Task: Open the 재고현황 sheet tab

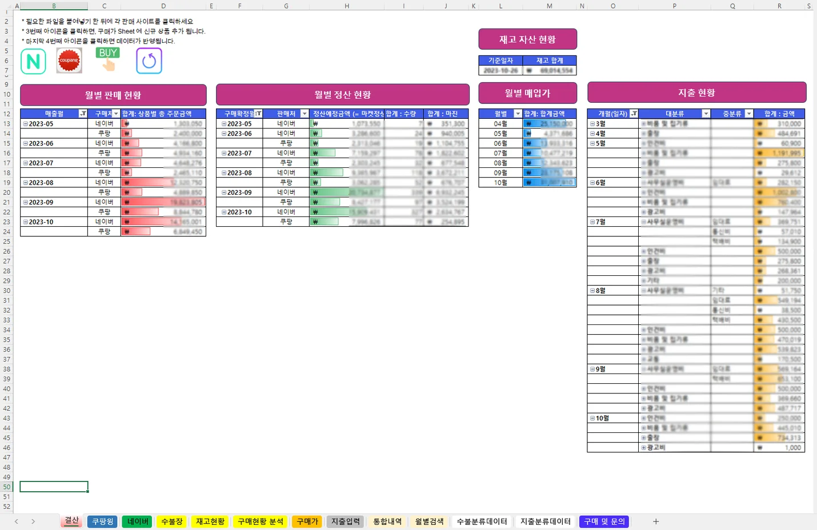Action: click(x=210, y=521)
